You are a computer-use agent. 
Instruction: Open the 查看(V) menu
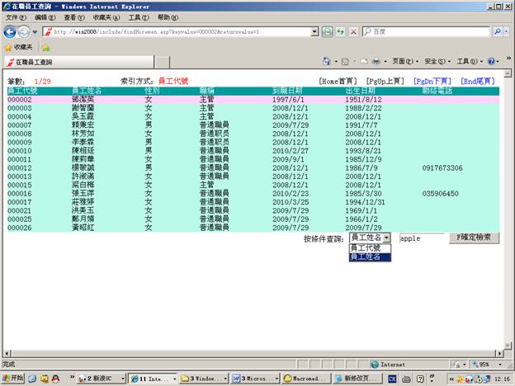click(x=73, y=17)
